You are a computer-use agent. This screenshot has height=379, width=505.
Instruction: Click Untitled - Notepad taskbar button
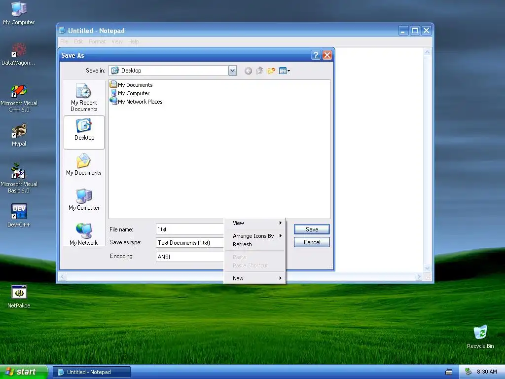click(91, 372)
